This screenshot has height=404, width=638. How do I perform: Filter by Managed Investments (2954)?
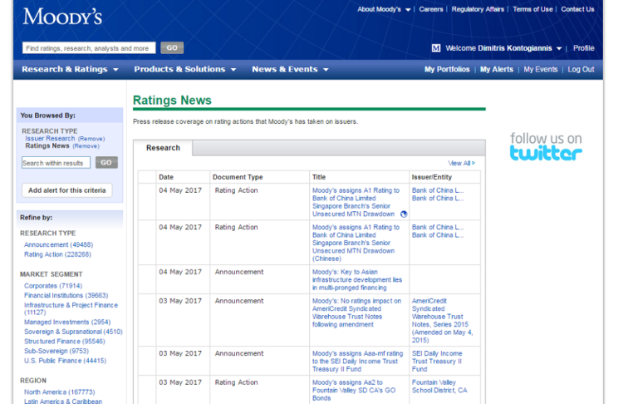(x=67, y=323)
